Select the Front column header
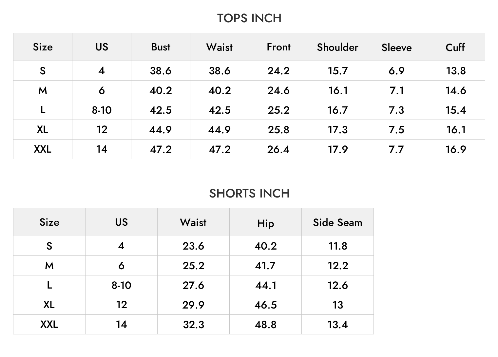The image size is (498, 357). 278,47
